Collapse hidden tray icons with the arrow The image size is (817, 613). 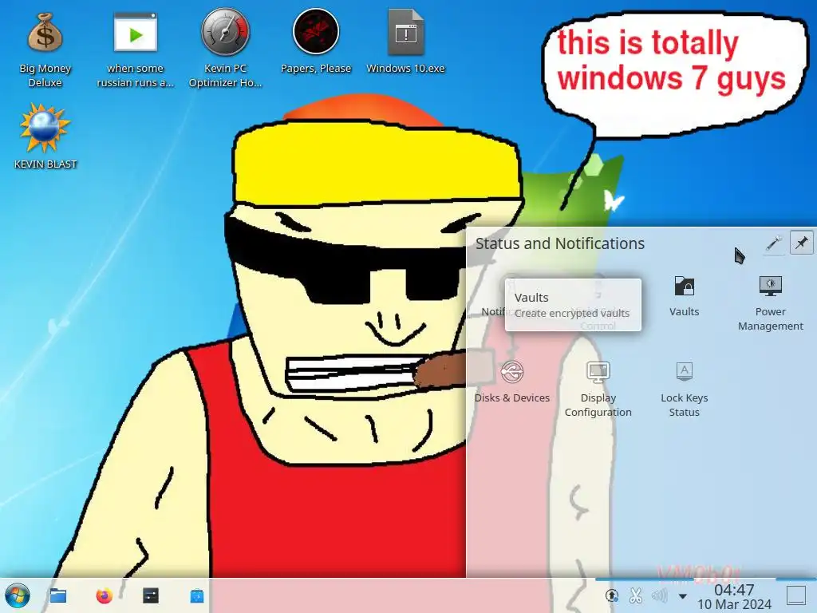683,595
